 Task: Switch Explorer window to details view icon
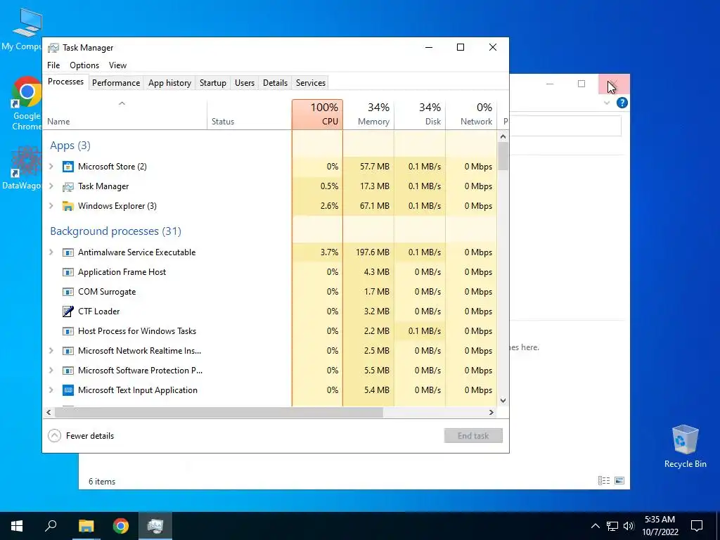pos(604,480)
